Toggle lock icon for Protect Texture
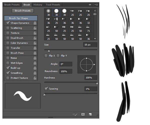 [x=35, y=78]
